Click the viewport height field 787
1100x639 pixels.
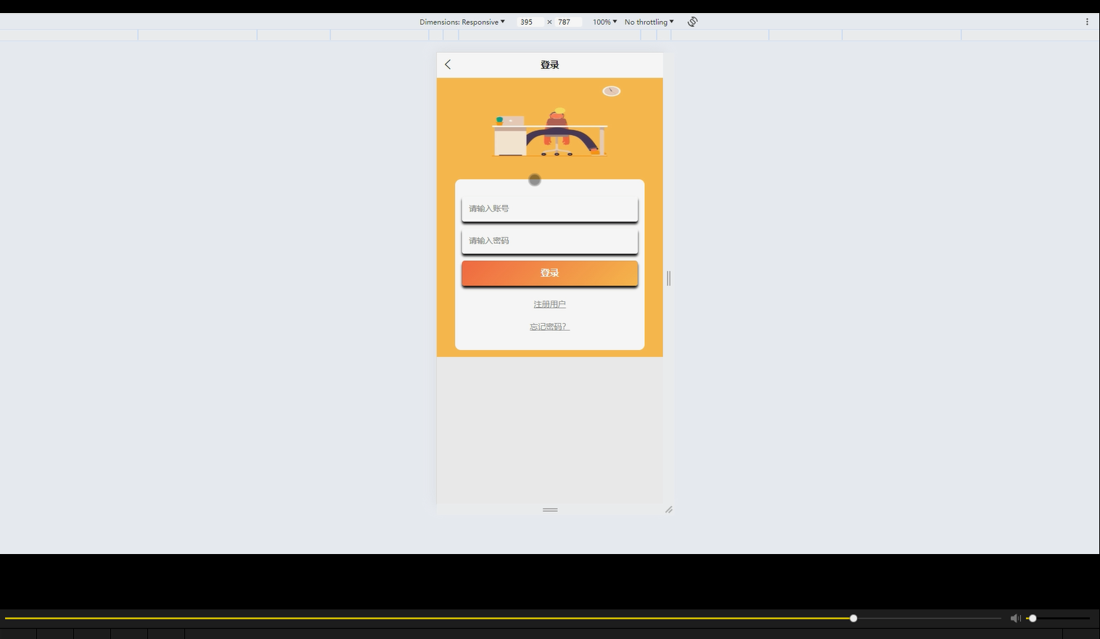coord(567,22)
